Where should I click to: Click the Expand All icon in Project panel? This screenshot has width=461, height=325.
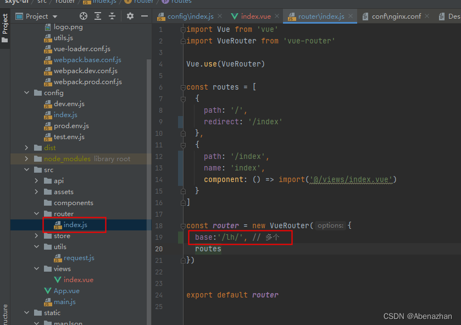click(x=99, y=16)
